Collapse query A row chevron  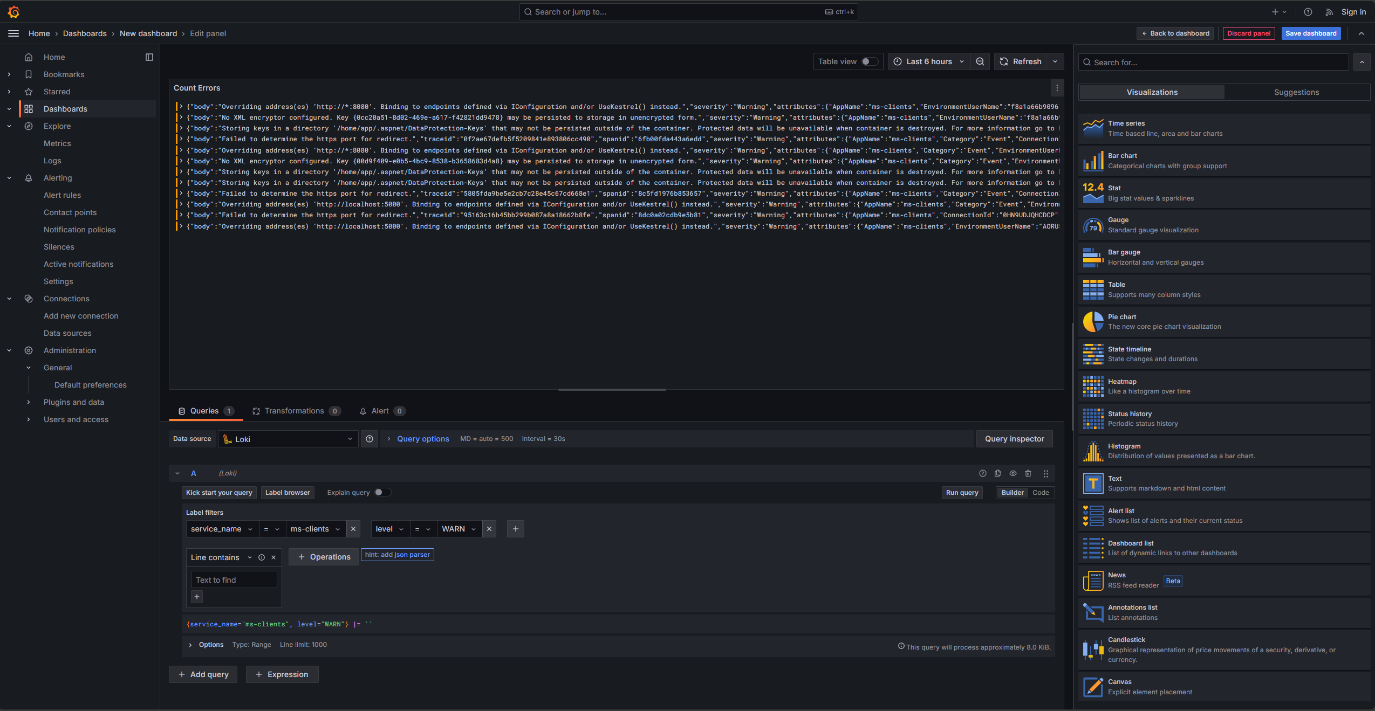177,473
